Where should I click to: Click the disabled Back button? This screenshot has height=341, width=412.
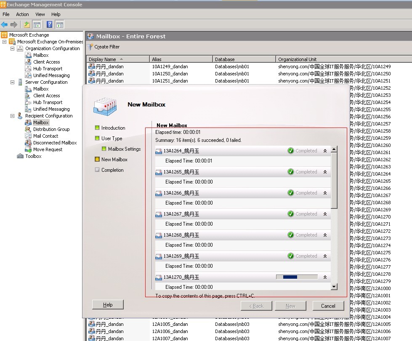tap(256, 306)
